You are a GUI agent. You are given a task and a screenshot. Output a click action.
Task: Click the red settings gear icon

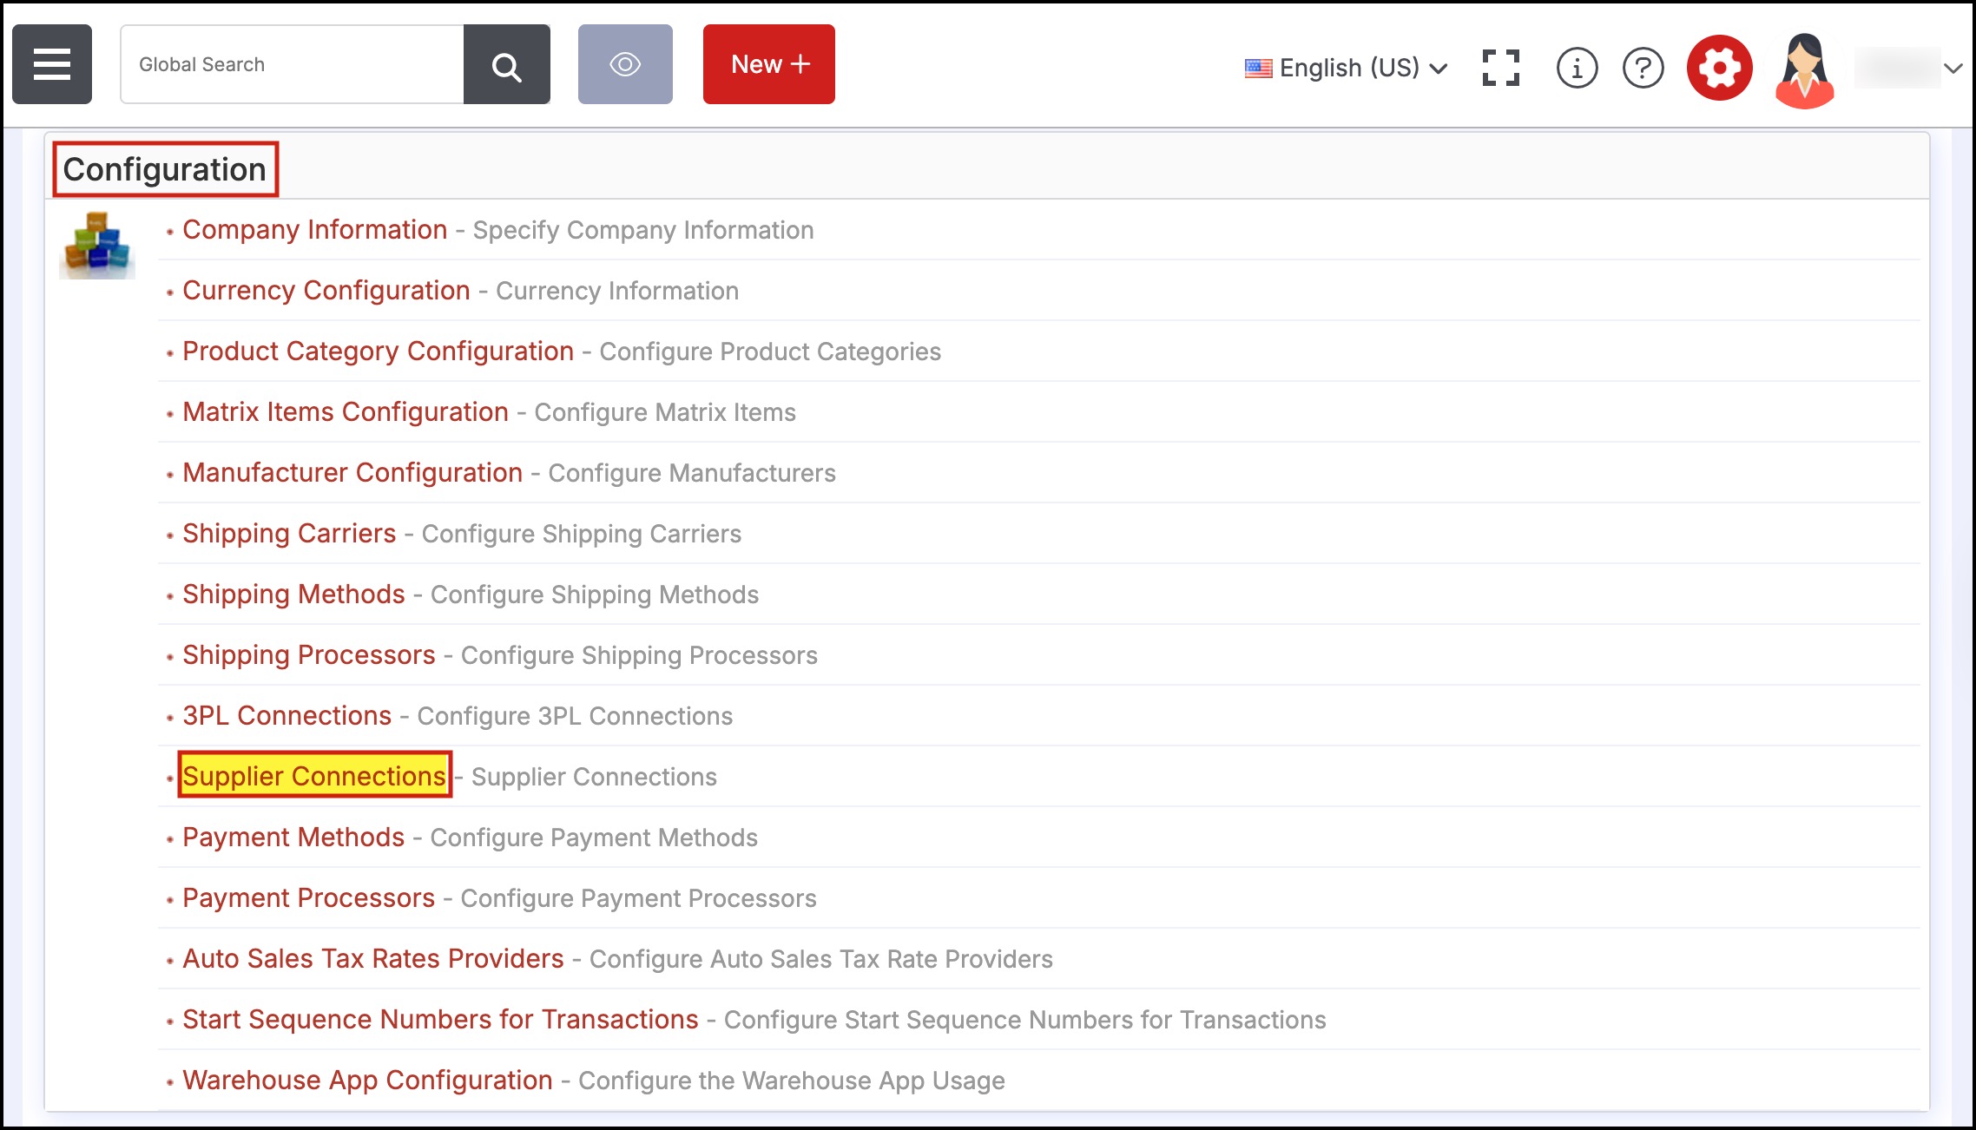(1719, 68)
